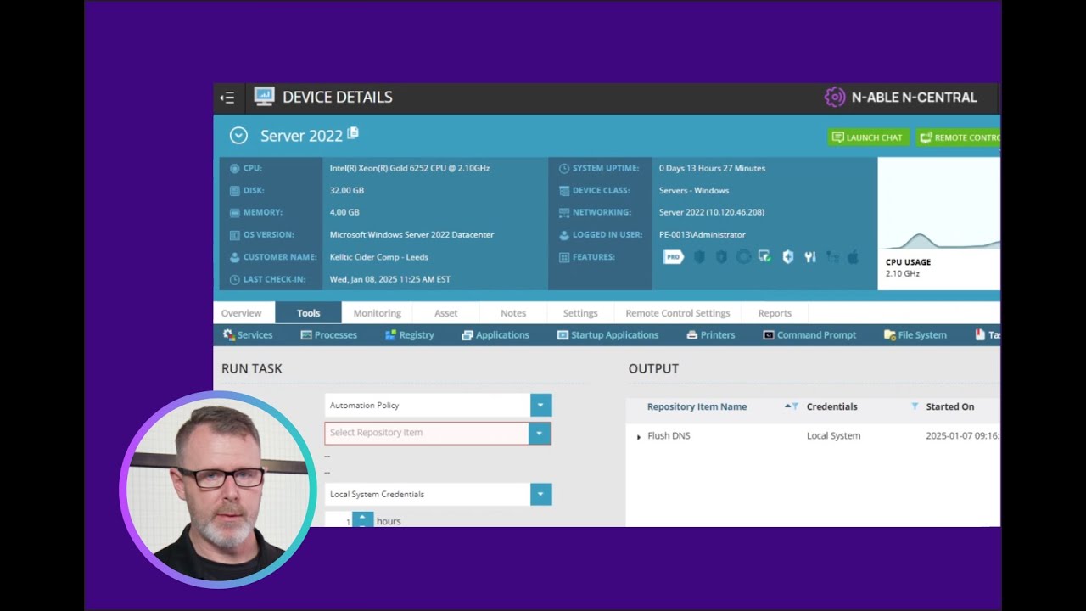Click the network topology feature icon
The width and height of the screenshot is (1086, 611).
(x=831, y=257)
